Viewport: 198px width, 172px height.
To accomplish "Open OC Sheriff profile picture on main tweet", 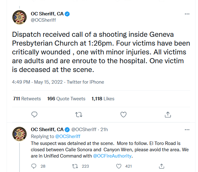I will [x=20, y=17].
